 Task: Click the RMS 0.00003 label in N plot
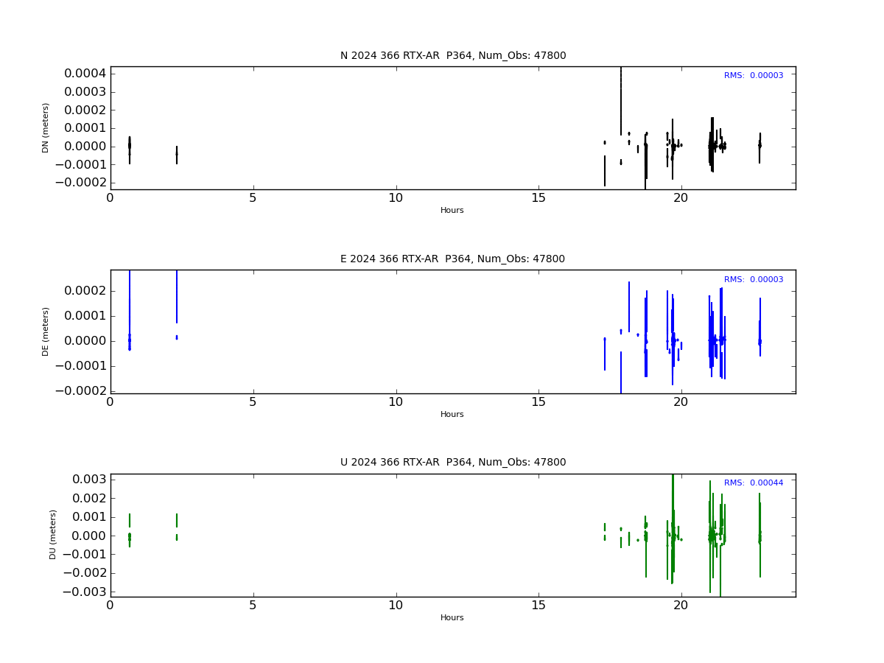pyautogui.click(x=754, y=76)
